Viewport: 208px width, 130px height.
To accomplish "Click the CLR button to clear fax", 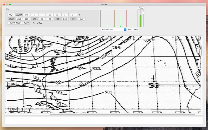I will pos(11,15).
